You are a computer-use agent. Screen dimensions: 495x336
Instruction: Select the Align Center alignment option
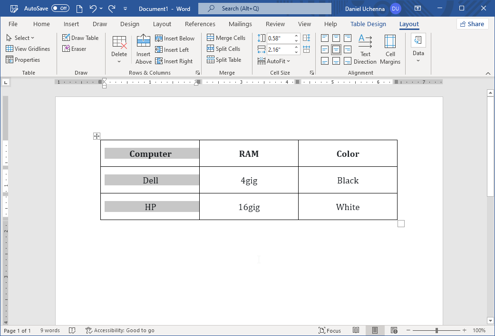(x=336, y=49)
